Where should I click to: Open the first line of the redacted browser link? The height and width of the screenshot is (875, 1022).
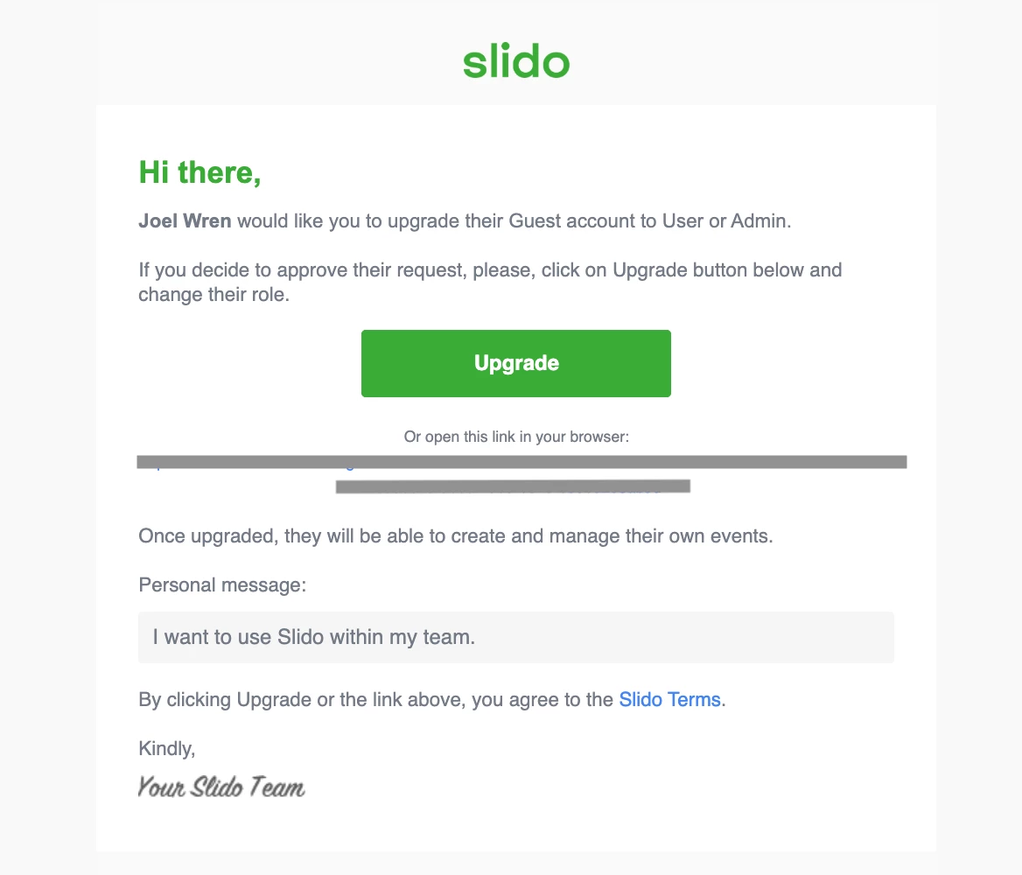(521, 462)
